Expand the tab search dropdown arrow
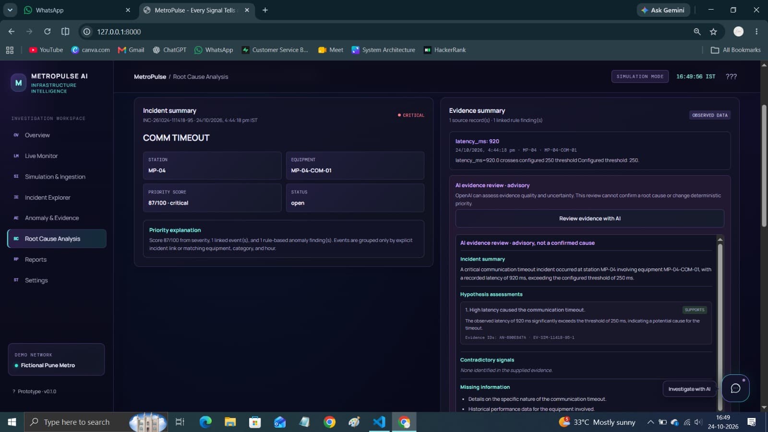The height and width of the screenshot is (432, 768). [10, 10]
